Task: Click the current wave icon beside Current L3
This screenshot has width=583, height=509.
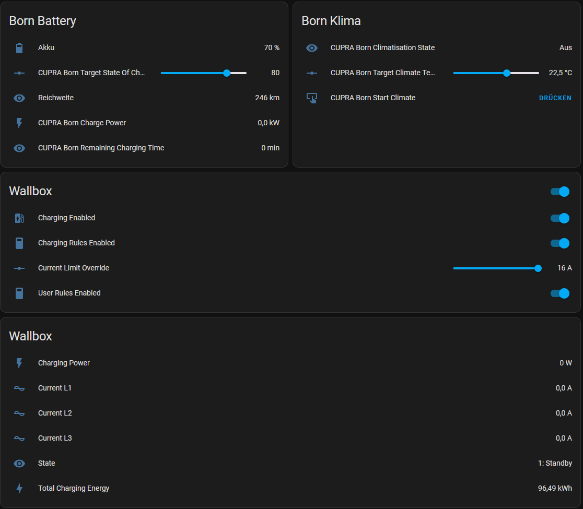Action: [19, 439]
